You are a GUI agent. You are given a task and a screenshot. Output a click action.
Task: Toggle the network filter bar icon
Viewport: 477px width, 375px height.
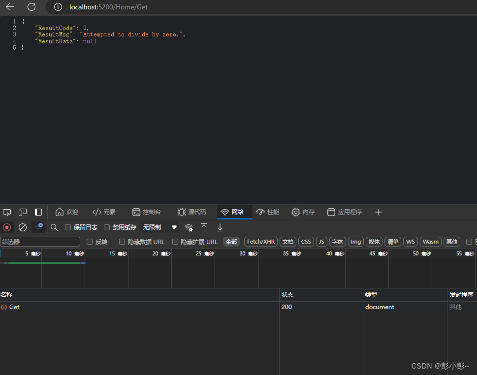point(38,227)
